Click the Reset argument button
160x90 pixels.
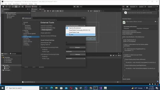click(x=47, y=30)
